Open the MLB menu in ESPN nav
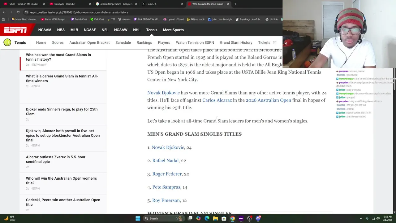This screenshot has width=396, height=223. click(x=74, y=30)
